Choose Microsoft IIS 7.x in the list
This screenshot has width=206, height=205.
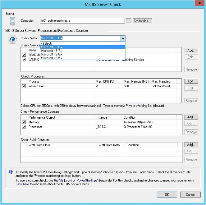click(83, 51)
